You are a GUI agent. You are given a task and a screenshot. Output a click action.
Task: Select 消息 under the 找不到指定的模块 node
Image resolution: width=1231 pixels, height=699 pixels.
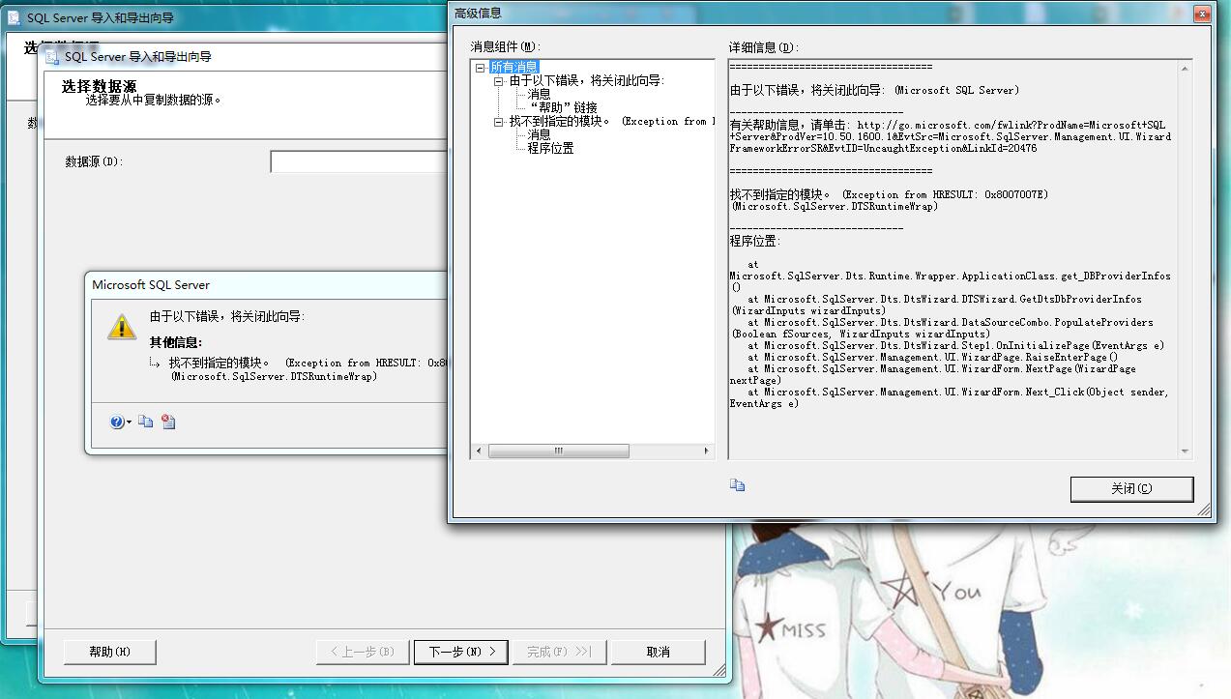(x=539, y=135)
